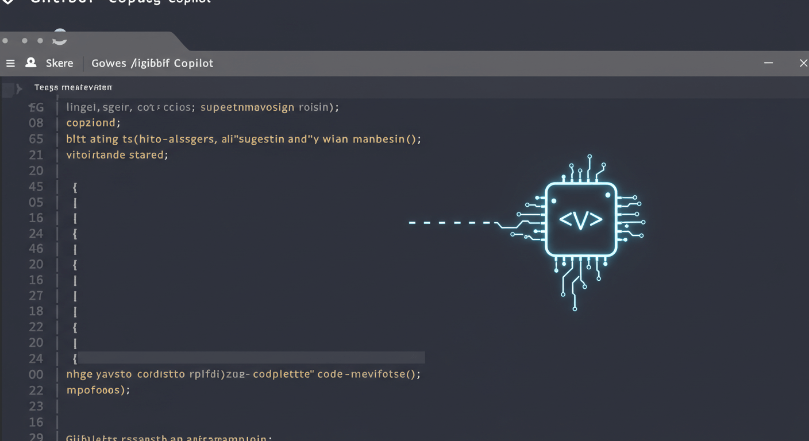Place cursor in the mpofooos code line
Screen dimensions: 809x441
(x=98, y=390)
